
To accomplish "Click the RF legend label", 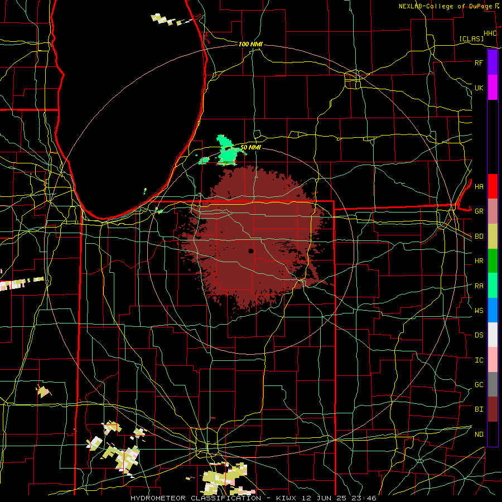I will 479,62.
